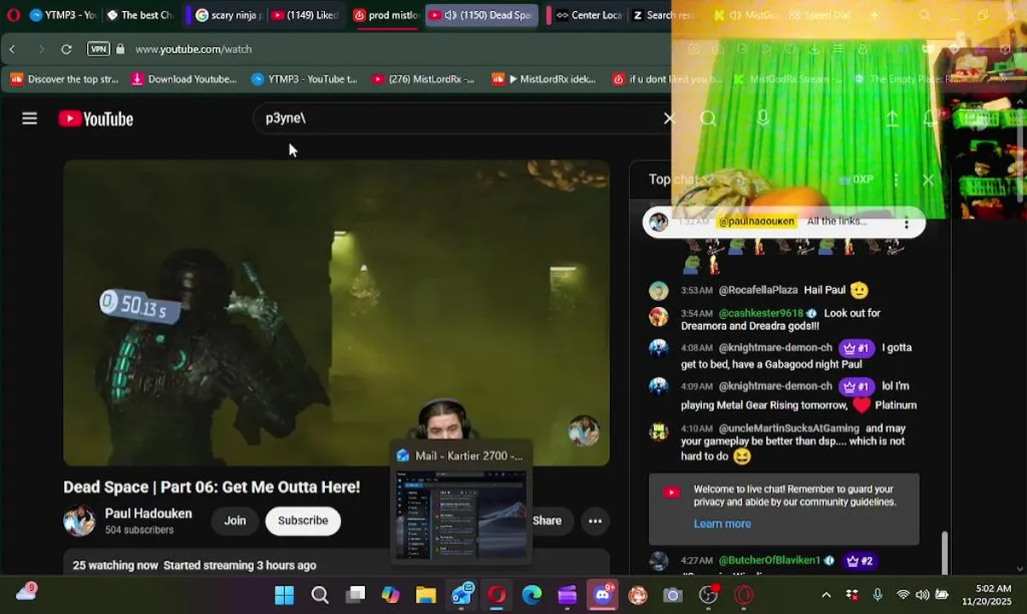The image size is (1027, 614).
Task: Switch to prod mistlo tab
Action: pos(386,15)
